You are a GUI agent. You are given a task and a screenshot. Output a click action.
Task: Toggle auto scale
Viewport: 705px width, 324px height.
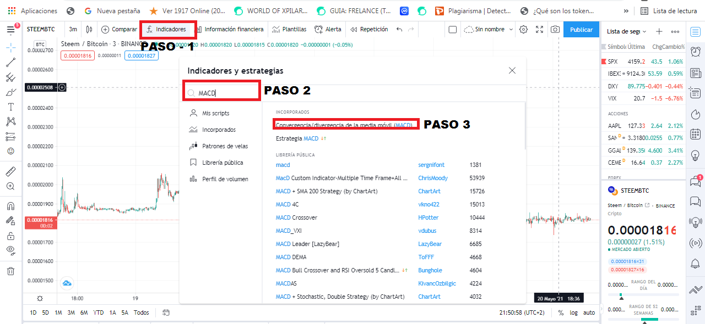589,312
